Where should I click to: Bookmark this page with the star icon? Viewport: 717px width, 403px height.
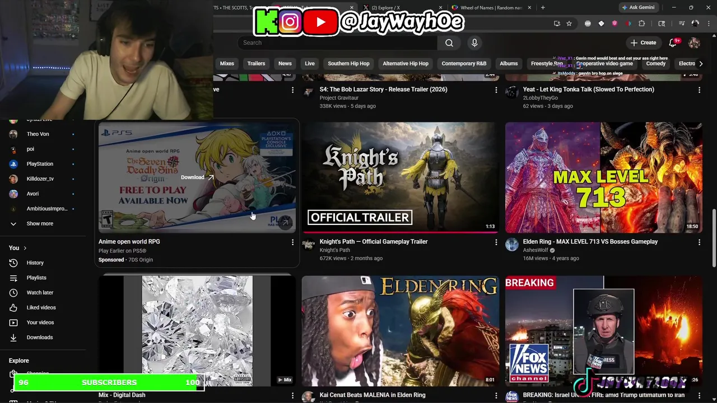point(569,24)
